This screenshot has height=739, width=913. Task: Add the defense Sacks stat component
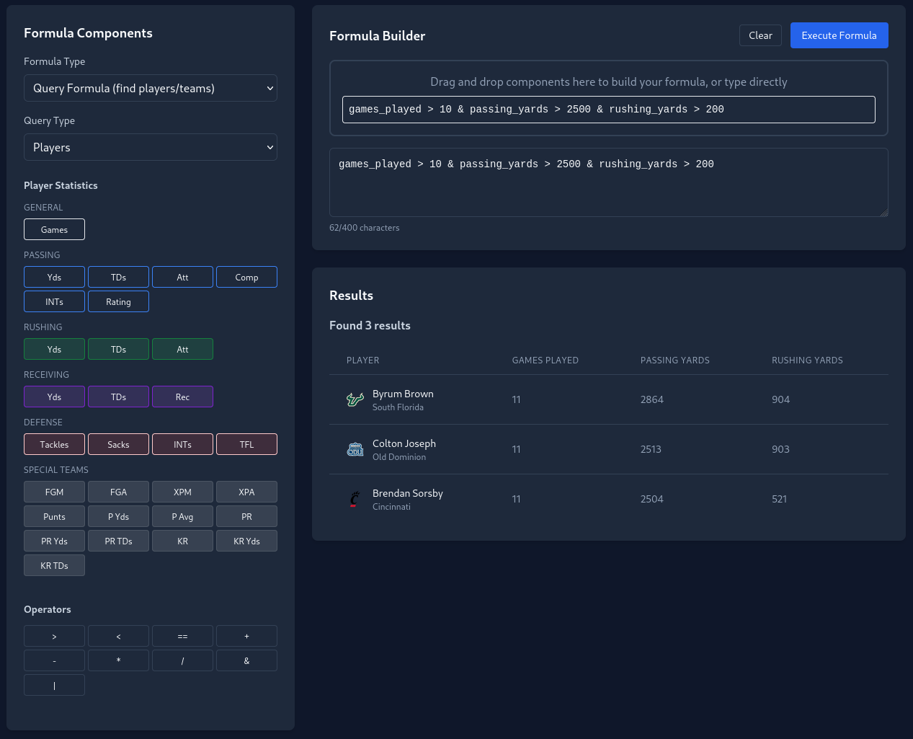[x=118, y=444]
